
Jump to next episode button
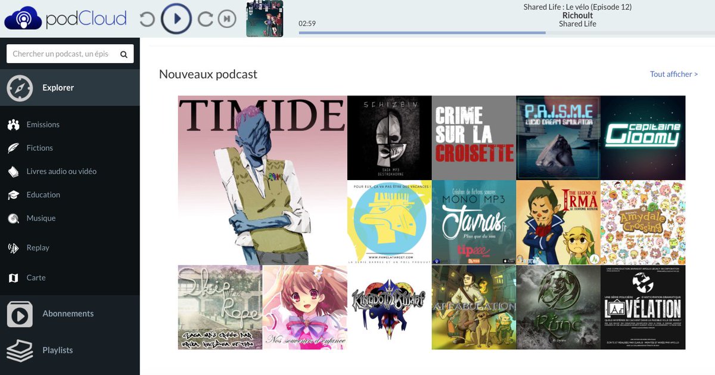(227, 20)
